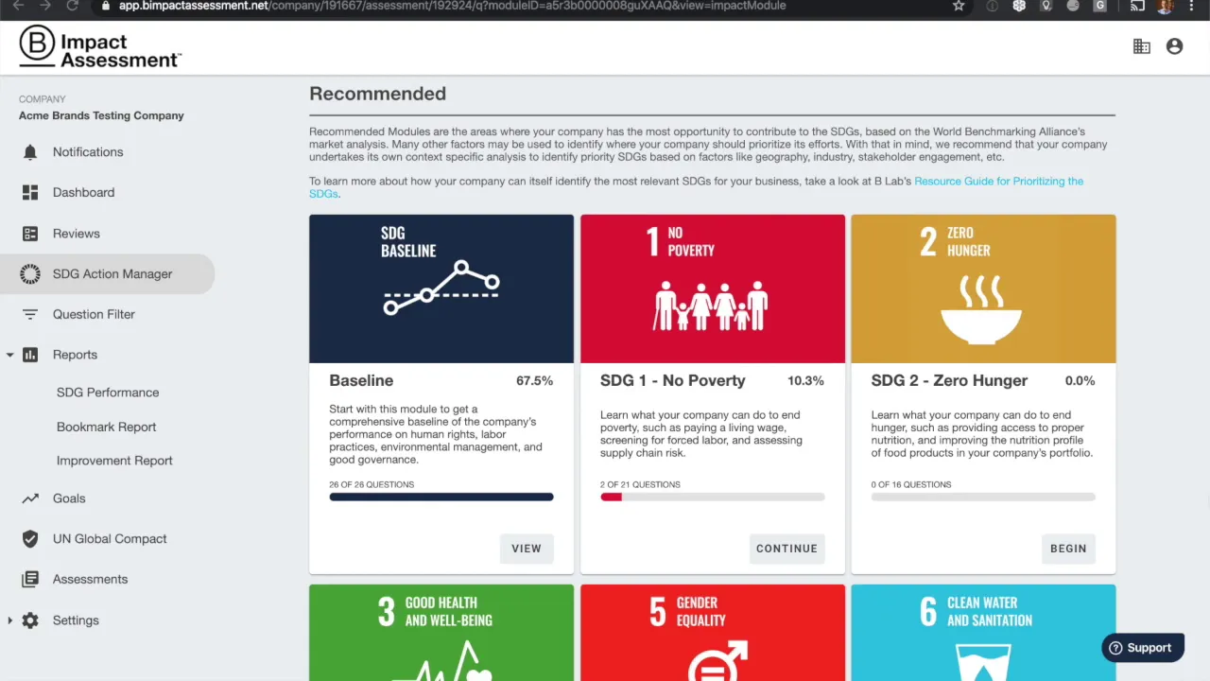Open the Goals menu item

tap(69, 498)
